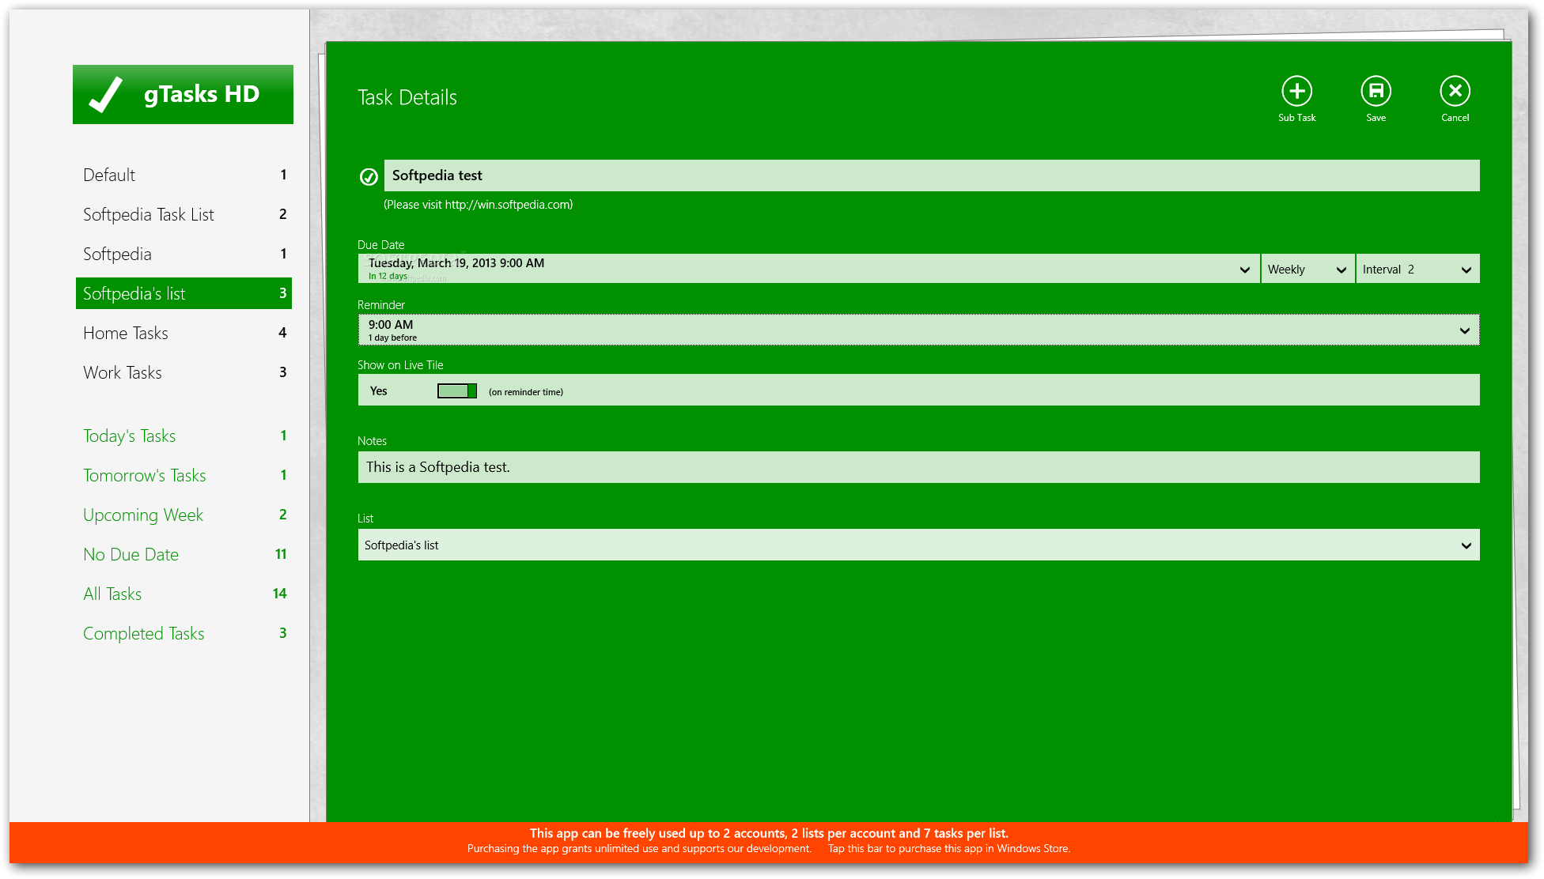
Task: Click the Notes field text
Action: 918,467
